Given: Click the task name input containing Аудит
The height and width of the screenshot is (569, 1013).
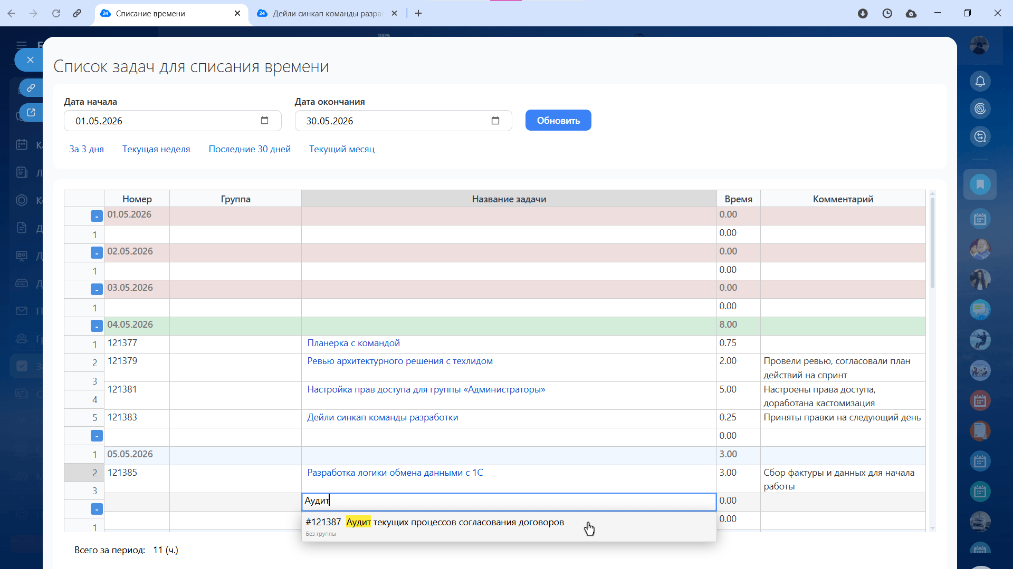Looking at the screenshot, I should [508, 501].
